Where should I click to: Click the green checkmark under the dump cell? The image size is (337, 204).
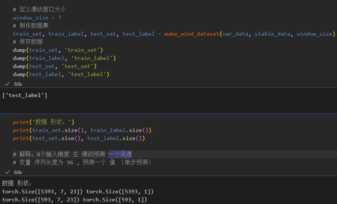(x=7, y=84)
